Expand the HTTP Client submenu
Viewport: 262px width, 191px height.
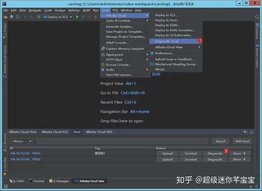tap(125, 59)
